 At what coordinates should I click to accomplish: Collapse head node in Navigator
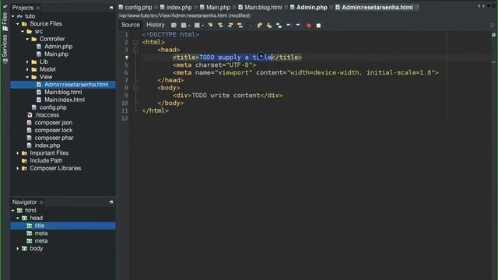coord(18,218)
